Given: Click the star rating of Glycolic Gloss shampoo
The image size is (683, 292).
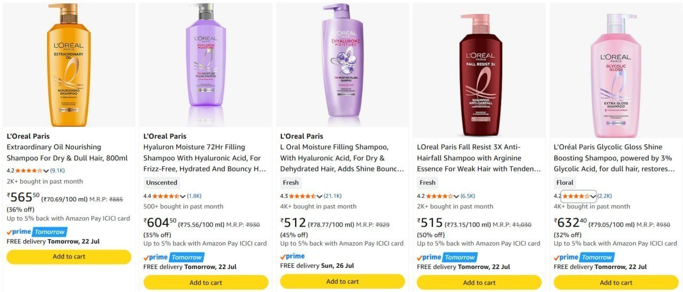Looking at the screenshot, I should tap(576, 196).
